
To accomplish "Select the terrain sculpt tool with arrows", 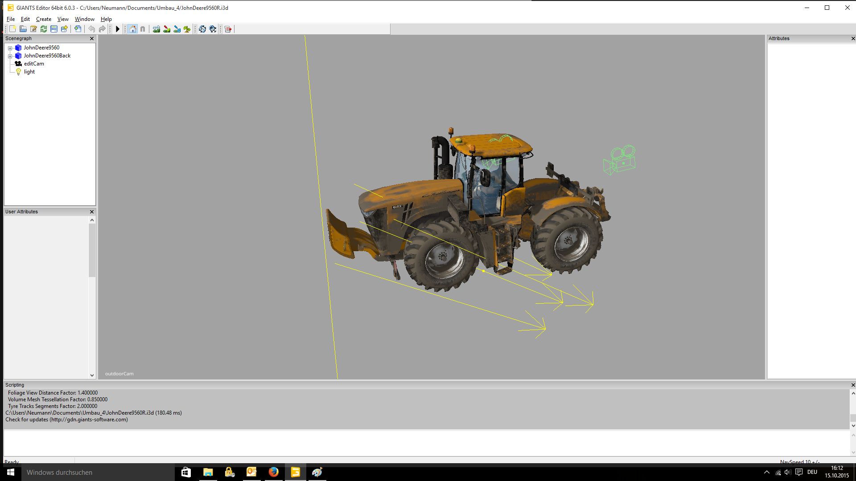I will [156, 29].
